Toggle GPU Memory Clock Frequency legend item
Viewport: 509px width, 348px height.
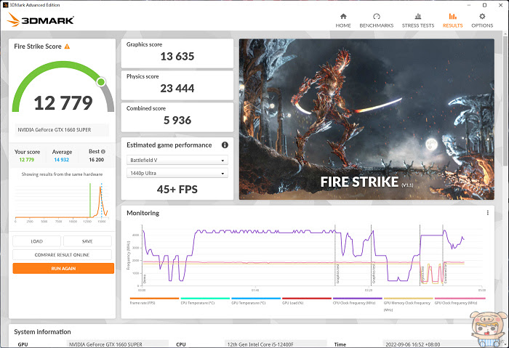(x=408, y=304)
